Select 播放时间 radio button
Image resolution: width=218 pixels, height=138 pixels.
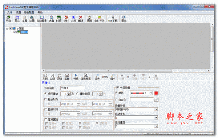point(77,94)
